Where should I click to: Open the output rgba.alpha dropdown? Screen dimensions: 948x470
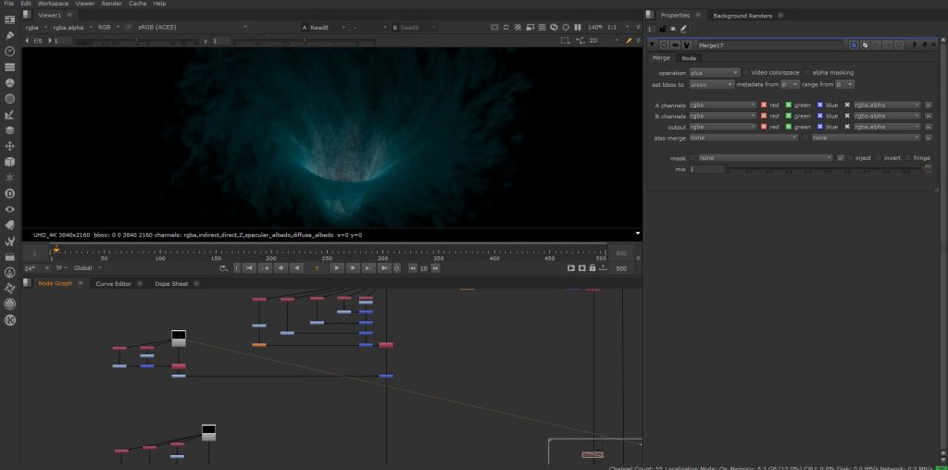[x=887, y=127]
